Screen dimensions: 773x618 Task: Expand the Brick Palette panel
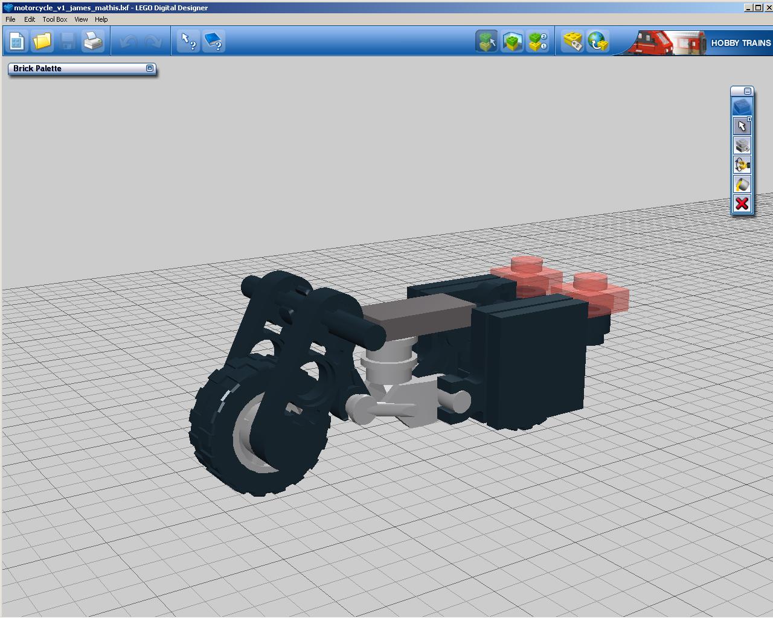pyautogui.click(x=150, y=68)
